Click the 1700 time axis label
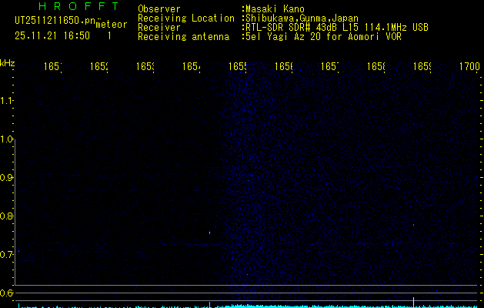 tap(469, 66)
